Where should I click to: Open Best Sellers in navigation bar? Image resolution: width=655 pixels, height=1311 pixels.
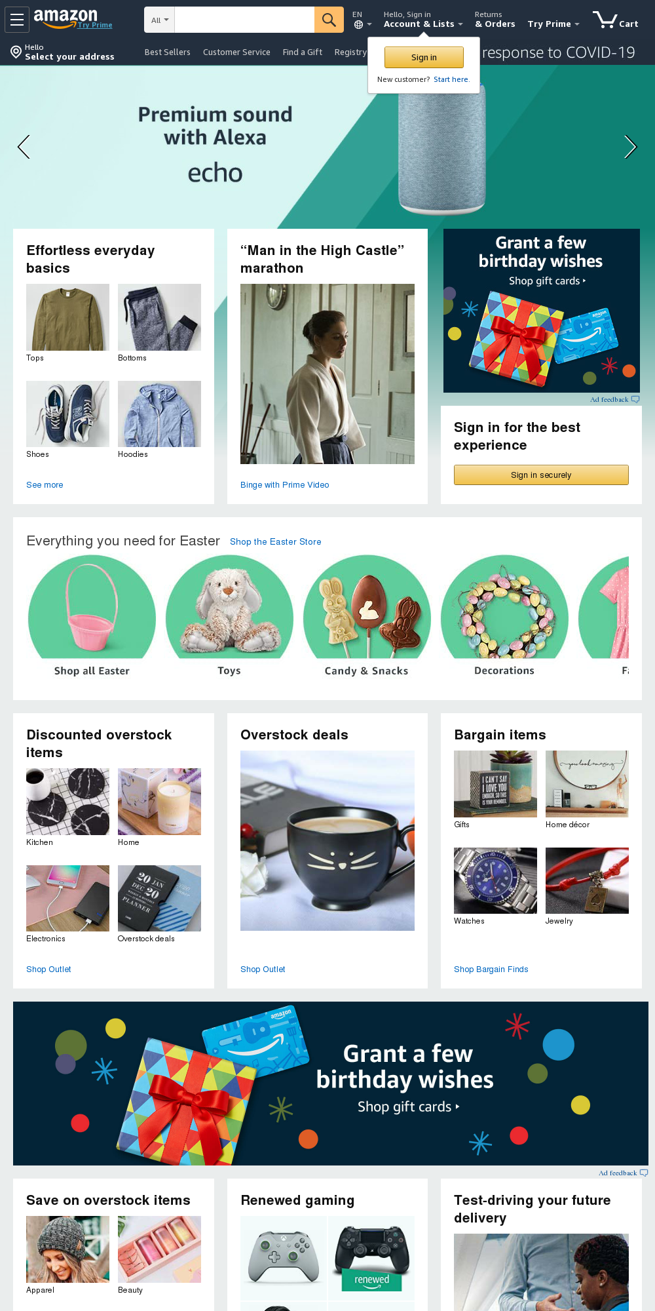point(168,52)
